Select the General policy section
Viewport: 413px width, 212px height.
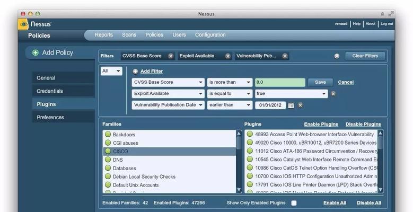click(63, 78)
